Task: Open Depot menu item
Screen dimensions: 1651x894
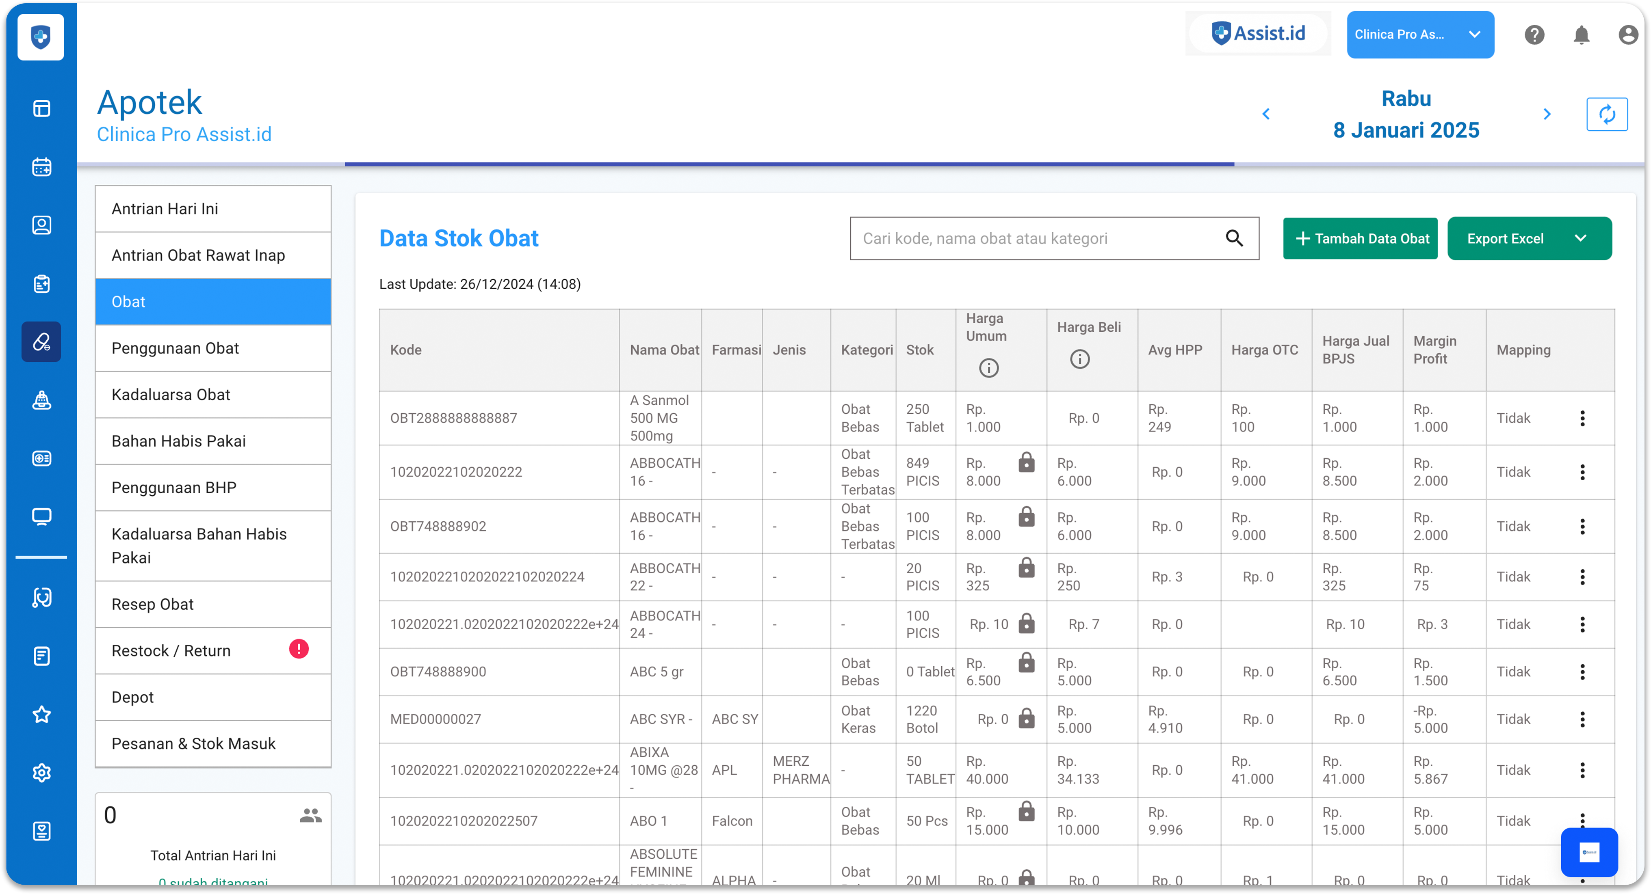Action: click(x=213, y=697)
